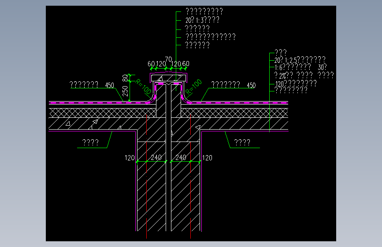The image size is (382, 247).
Task: Click the left cross-hatched insulation layer
Action: (x=102, y=113)
